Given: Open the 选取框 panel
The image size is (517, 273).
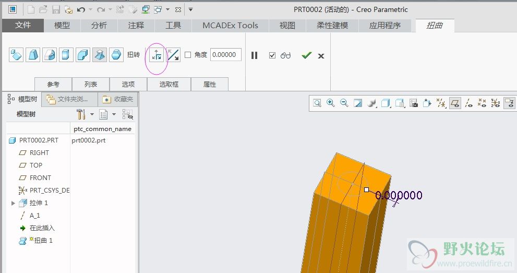Looking at the screenshot, I should 169,85.
